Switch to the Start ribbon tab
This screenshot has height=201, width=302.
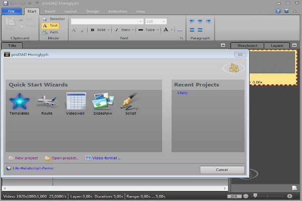(32, 12)
